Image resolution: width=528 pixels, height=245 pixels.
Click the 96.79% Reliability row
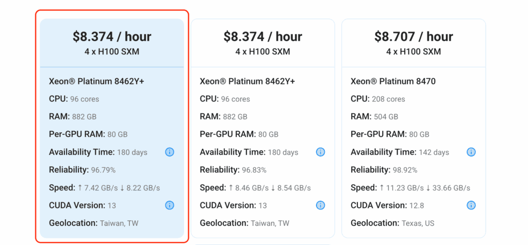[x=82, y=170]
